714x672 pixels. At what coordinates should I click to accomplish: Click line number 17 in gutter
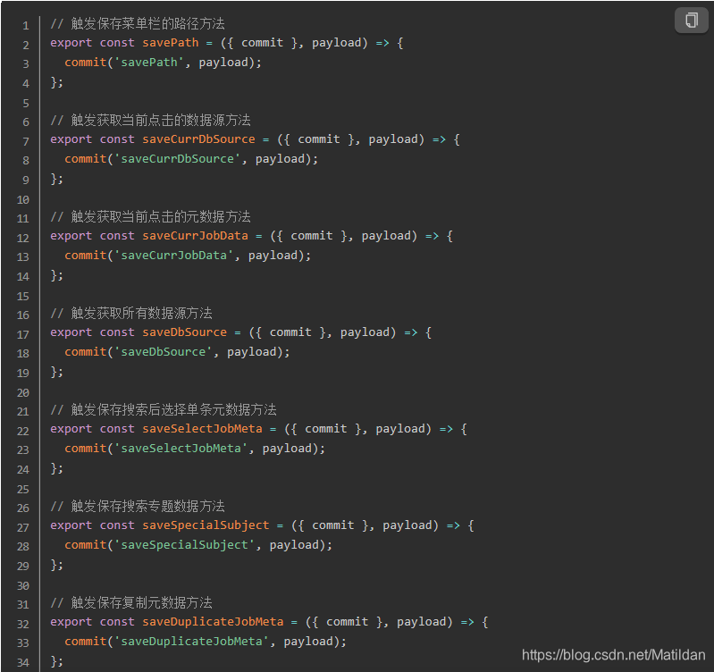(22, 334)
